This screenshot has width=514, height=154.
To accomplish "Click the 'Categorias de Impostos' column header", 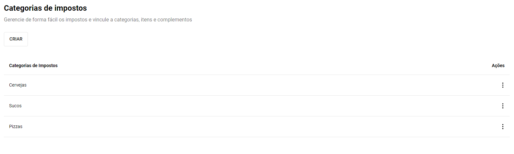I will [x=33, y=65].
